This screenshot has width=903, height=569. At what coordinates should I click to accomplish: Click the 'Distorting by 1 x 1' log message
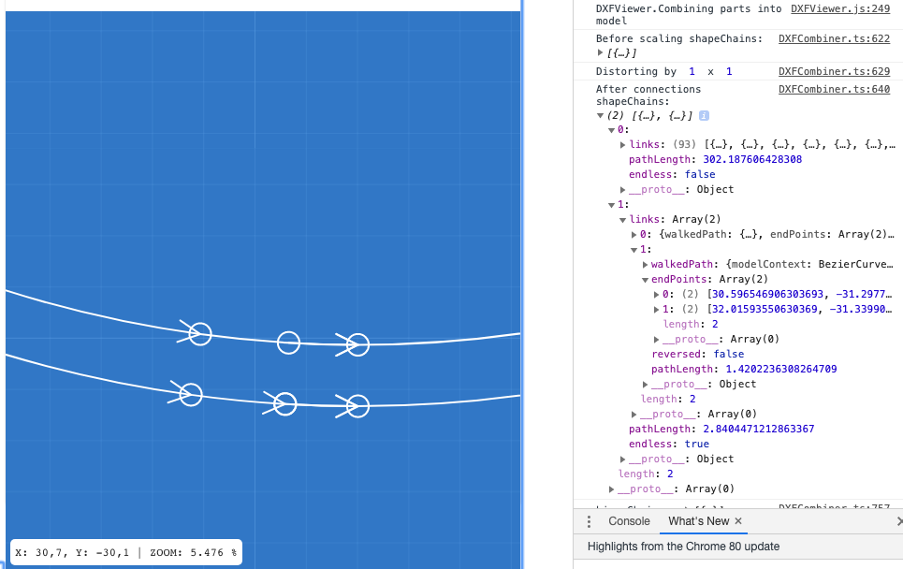coord(664,71)
